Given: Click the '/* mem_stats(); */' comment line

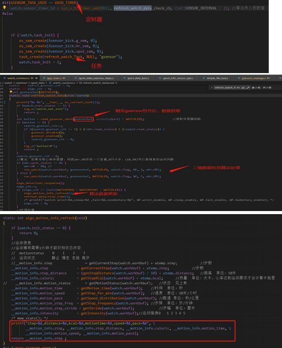Looking at the screenshot, I should 29,318.
